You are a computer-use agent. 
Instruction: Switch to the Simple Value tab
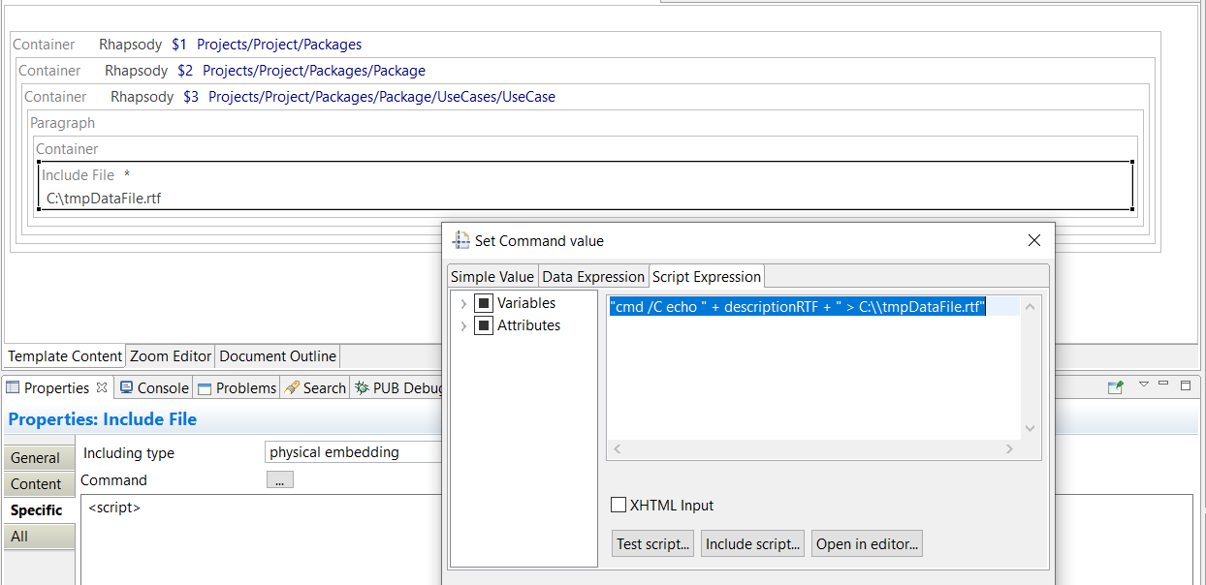[492, 277]
